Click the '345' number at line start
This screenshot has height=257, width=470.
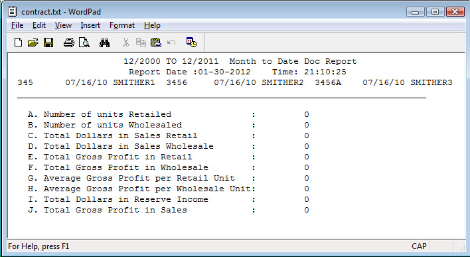(25, 82)
